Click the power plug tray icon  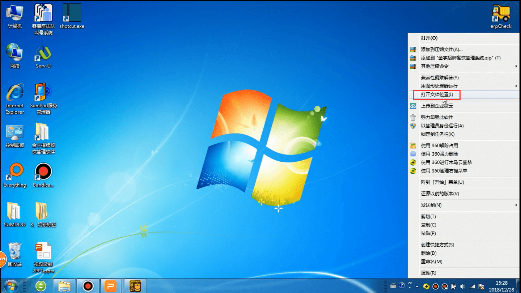(x=454, y=286)
